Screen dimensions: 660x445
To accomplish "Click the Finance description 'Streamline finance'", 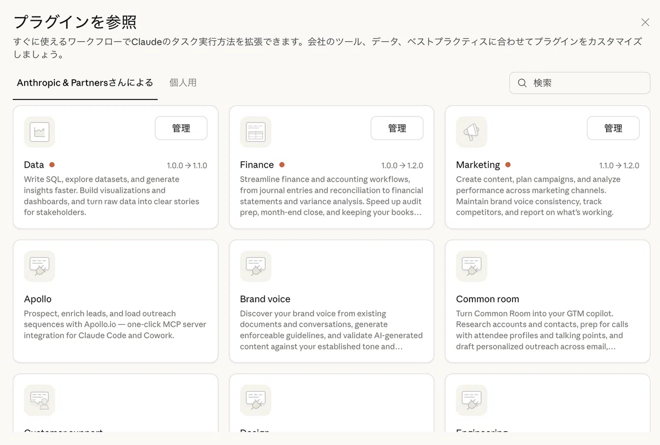I will [332, 196].
